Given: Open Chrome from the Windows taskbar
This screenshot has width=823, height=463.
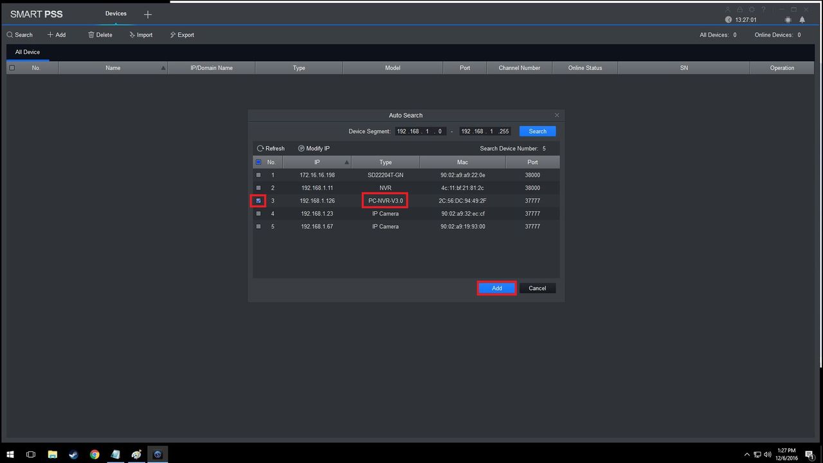Looking at the screenshot, I should [95, 455].
